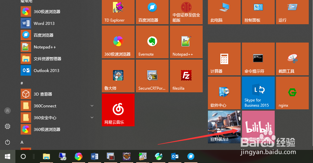Switch to Word on the taskbar
The image size is (313, 163).
pos(94,156)
